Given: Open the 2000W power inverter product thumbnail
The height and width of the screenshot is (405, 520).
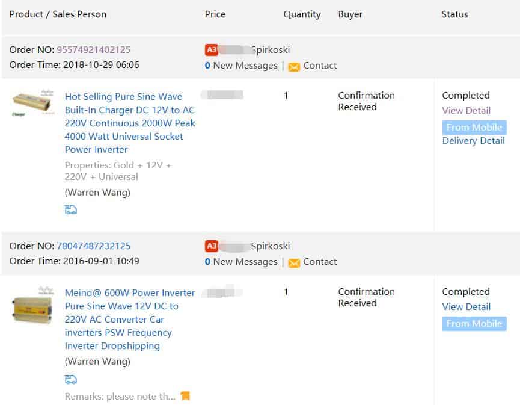Looking at the screenshot, I should point(32,102).
